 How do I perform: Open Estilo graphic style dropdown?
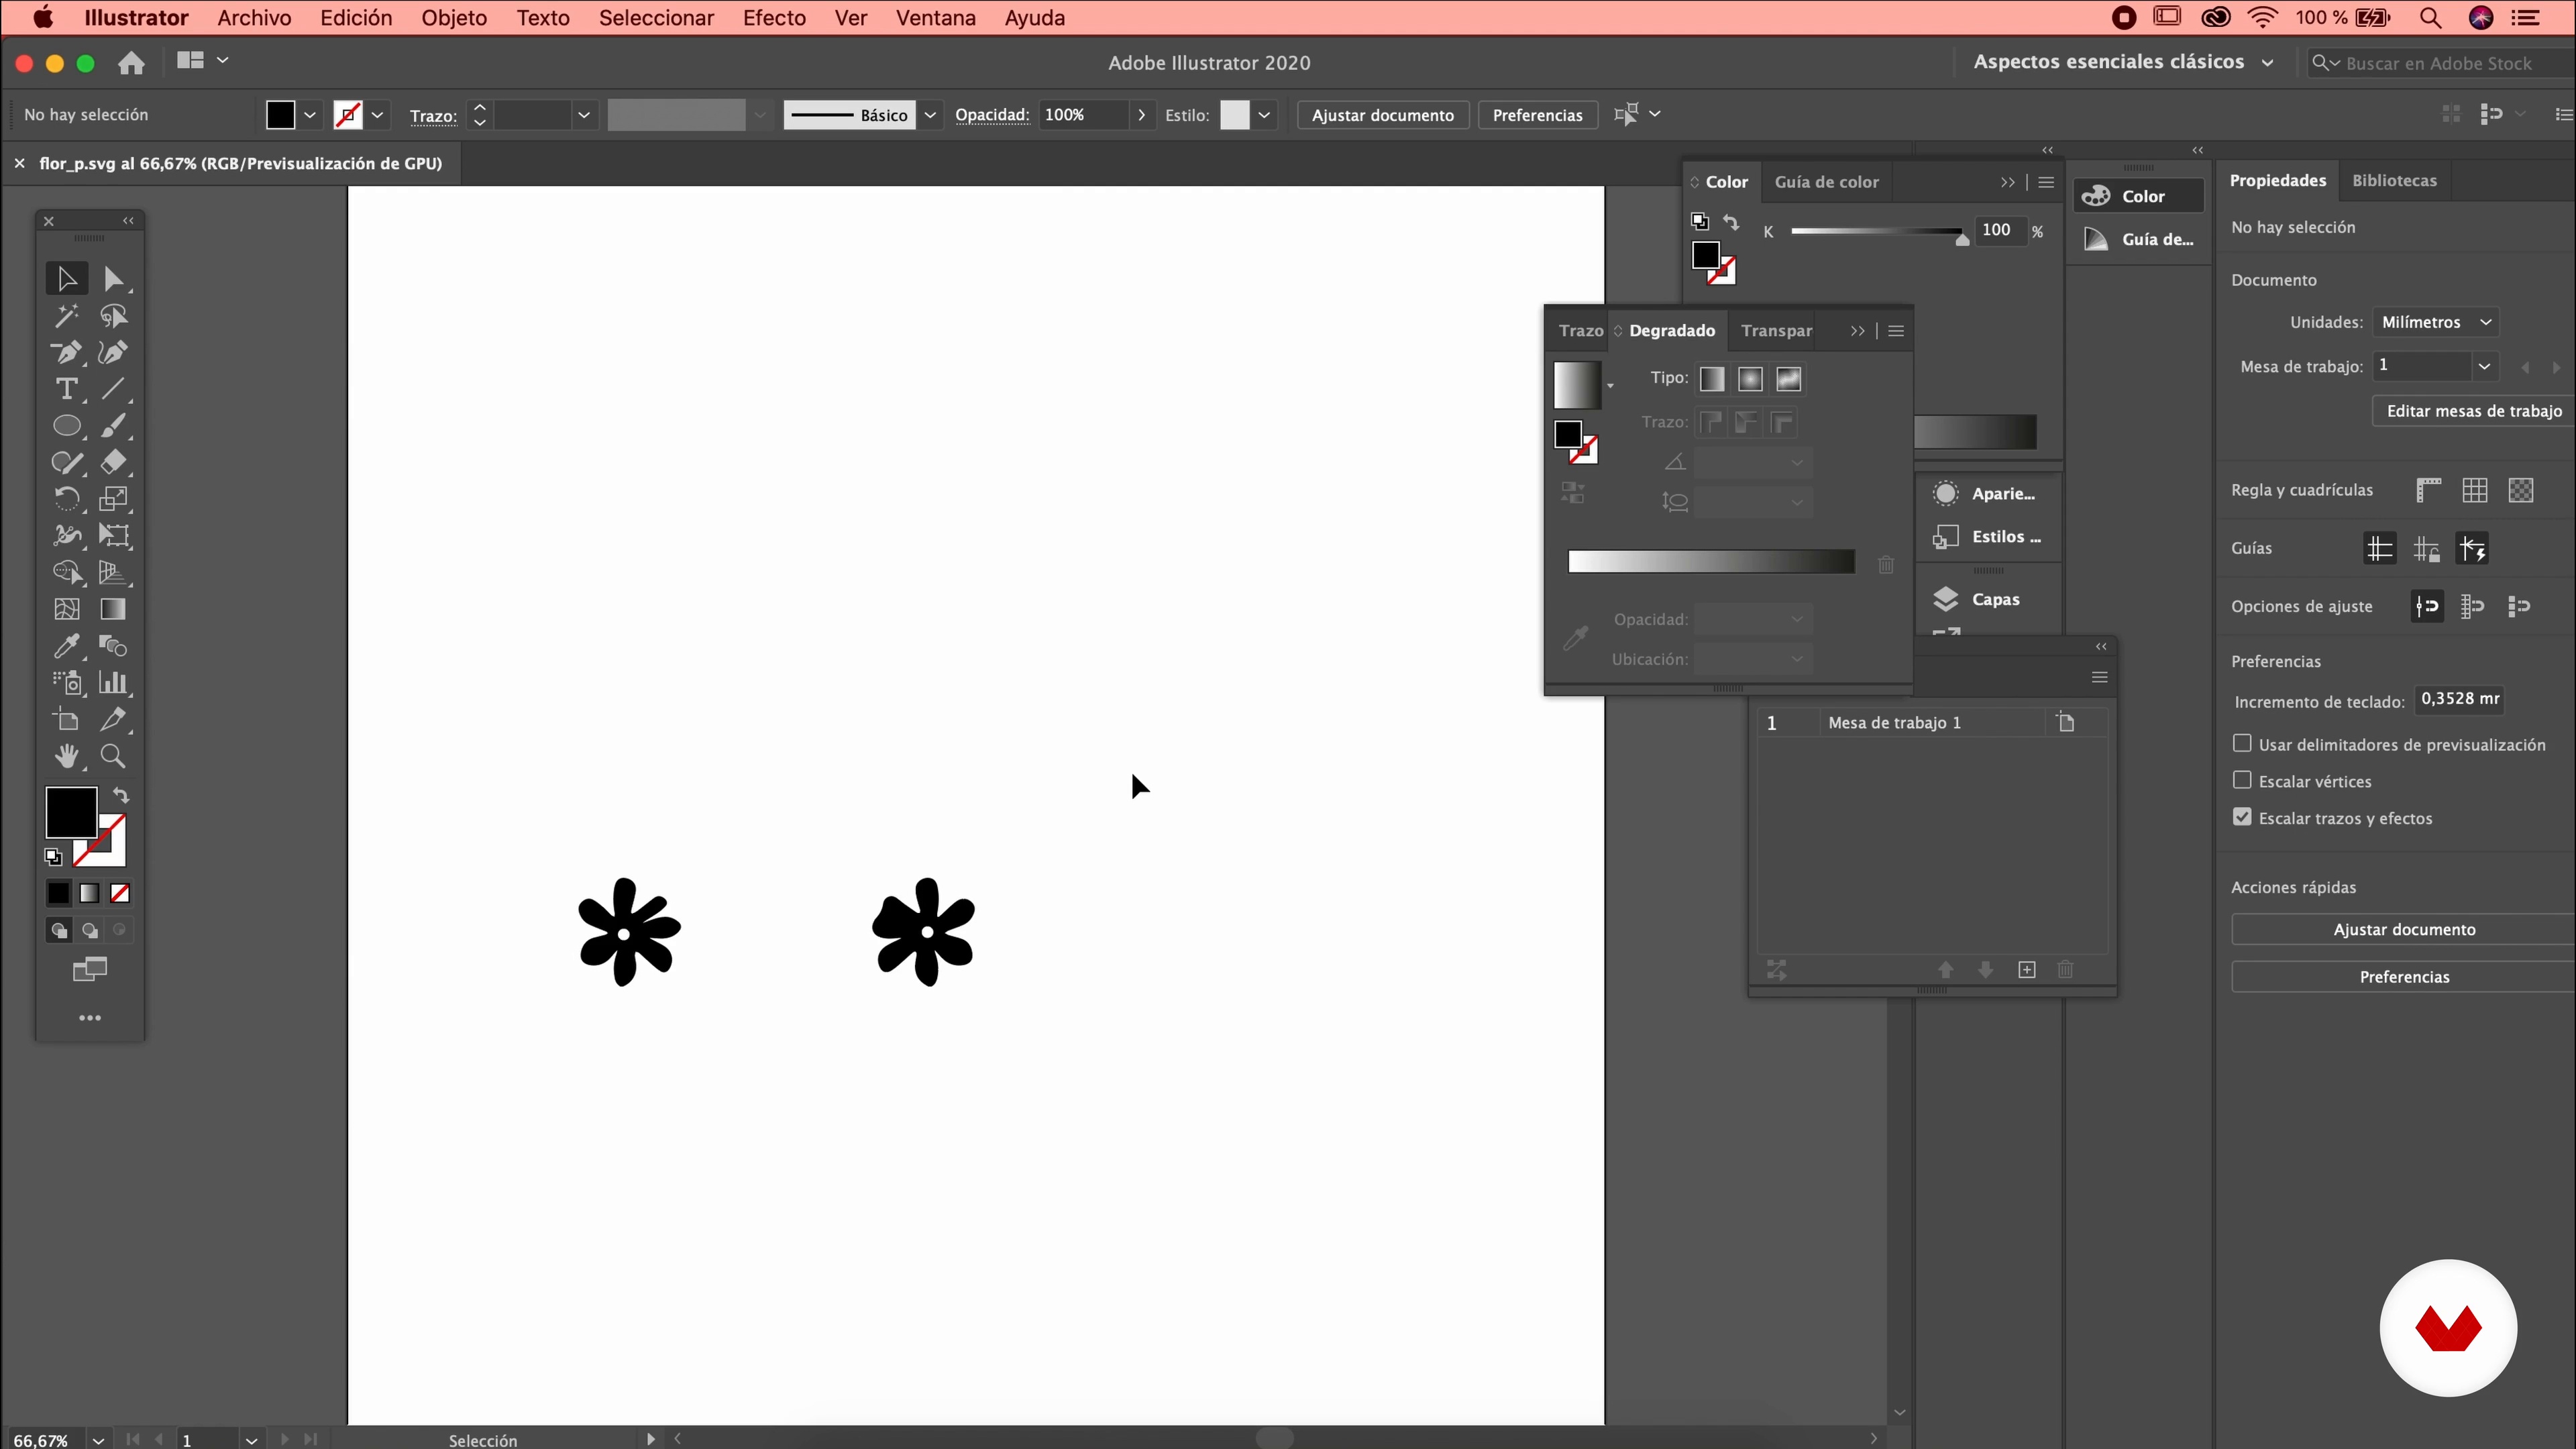tap(1264, 115)
